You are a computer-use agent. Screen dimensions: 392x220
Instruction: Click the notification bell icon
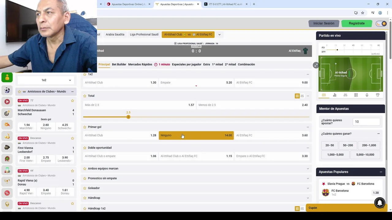pyautogui.click(x=380, y=203)
